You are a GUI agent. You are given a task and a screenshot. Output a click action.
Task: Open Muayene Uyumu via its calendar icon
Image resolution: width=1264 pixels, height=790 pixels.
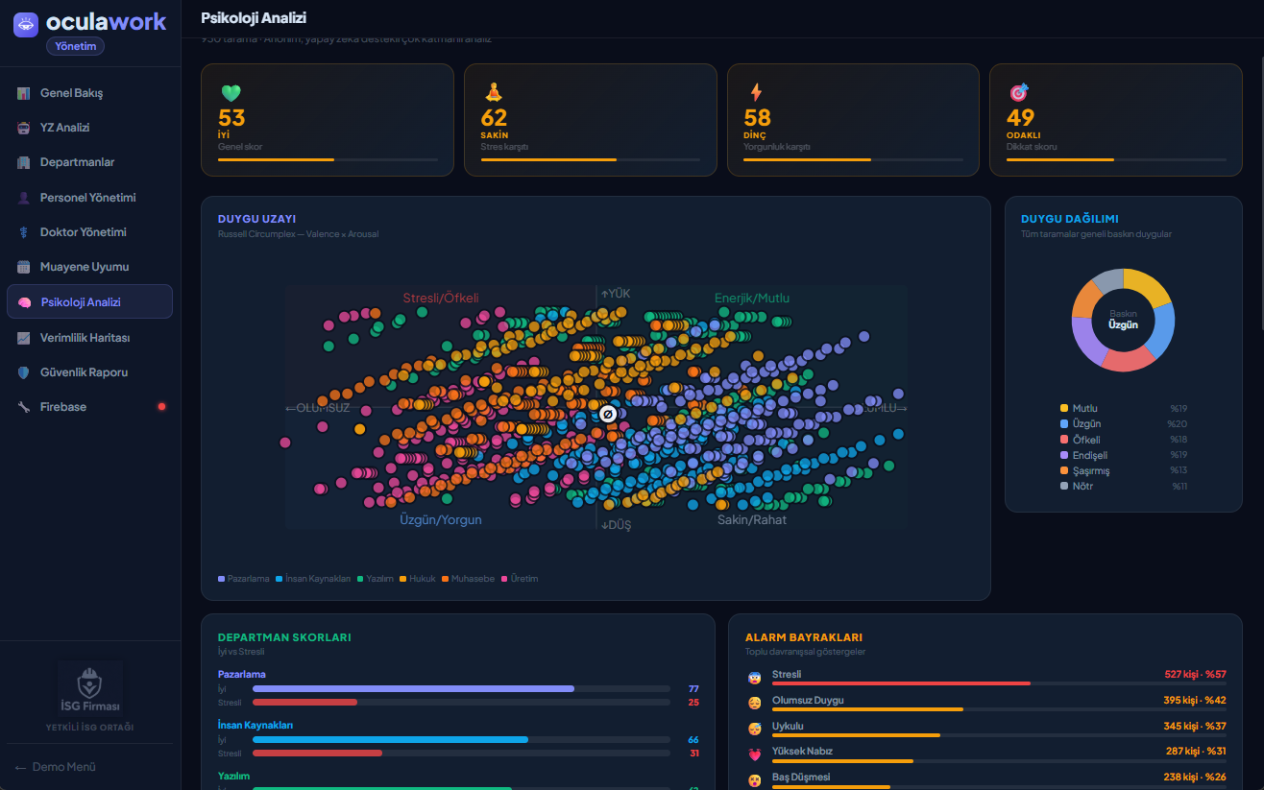pyautogui.click(x=24, y=267)
